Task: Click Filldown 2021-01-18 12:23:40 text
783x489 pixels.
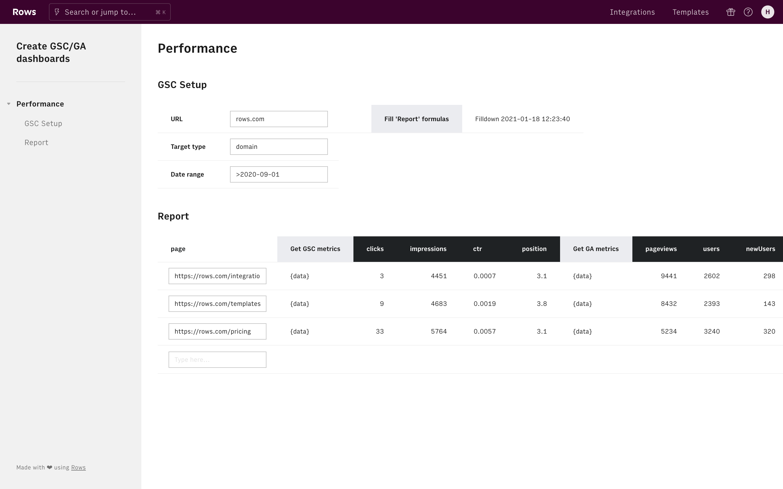Action: pyautogui.click(x=523, y=119)
